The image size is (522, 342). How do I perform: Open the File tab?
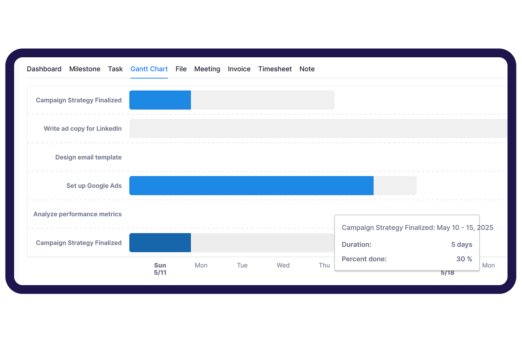(181, 69)
